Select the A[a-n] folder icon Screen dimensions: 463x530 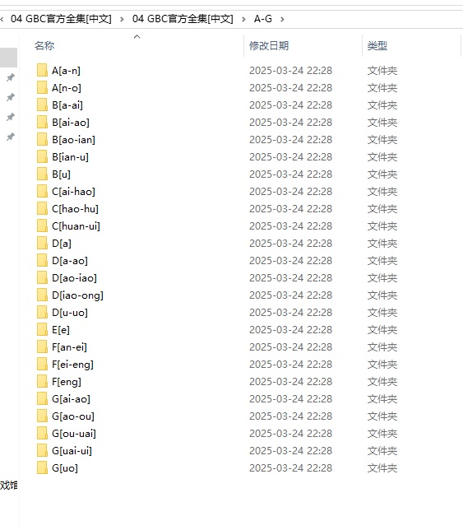pyautogui.click(x=42, y=70)
